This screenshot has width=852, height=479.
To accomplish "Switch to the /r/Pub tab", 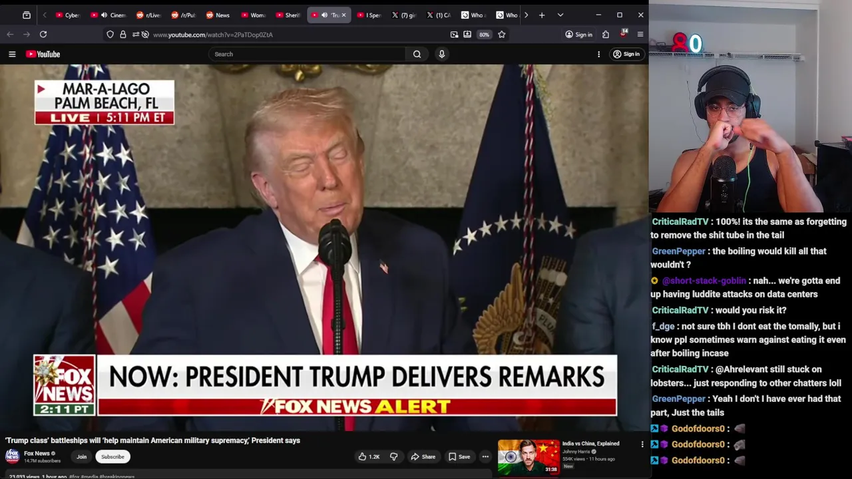I will point(184,15).
